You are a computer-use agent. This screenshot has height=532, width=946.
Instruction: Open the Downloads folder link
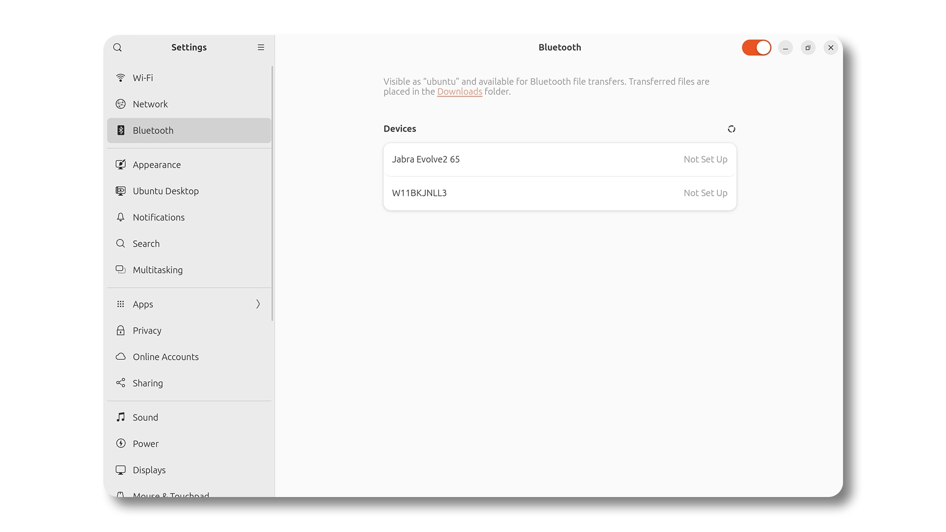[x=459, y=92]
